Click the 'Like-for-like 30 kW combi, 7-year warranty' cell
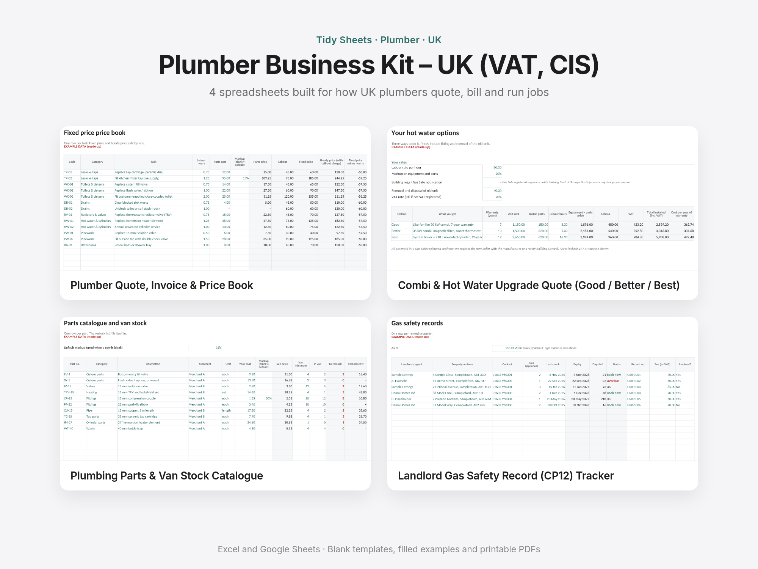Viewport: 758px width, 569px height. click(x=447, y=225)
